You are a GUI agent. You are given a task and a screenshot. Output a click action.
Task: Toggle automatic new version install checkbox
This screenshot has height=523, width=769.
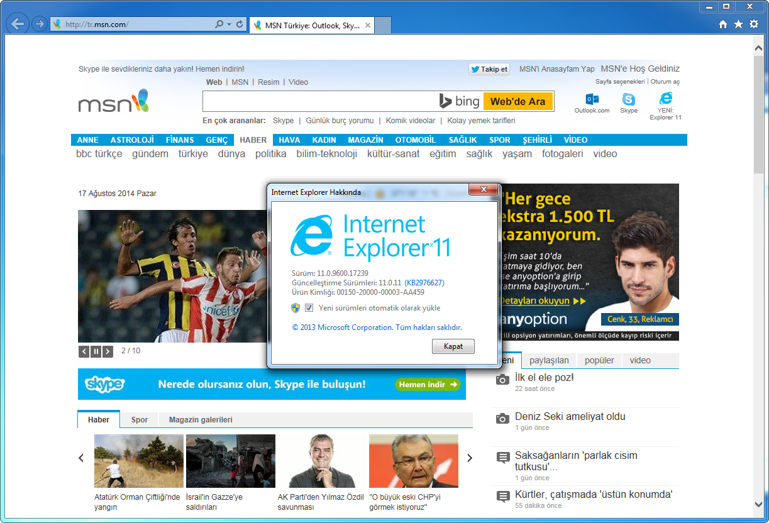309,308
